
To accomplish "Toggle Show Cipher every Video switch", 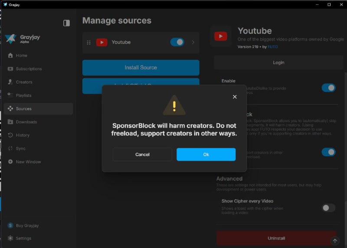I will (x=328, y=208).
